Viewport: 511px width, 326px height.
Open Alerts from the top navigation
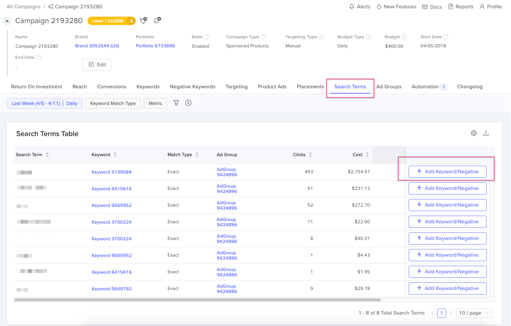[359, 6]
